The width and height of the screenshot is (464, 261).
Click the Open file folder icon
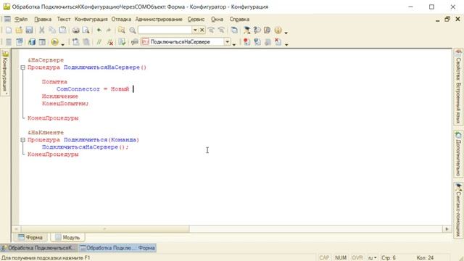point(19,30)
